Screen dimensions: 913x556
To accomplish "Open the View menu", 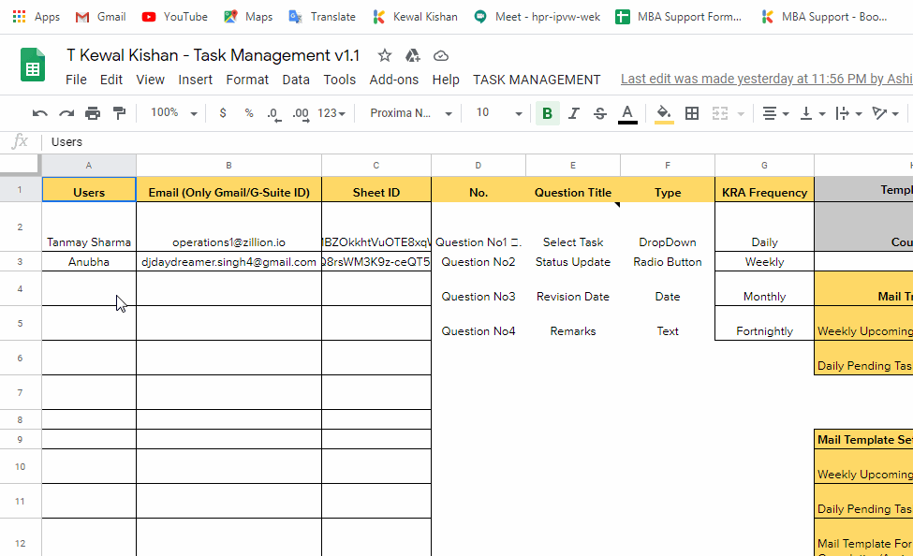I will (x=150, y=80).
